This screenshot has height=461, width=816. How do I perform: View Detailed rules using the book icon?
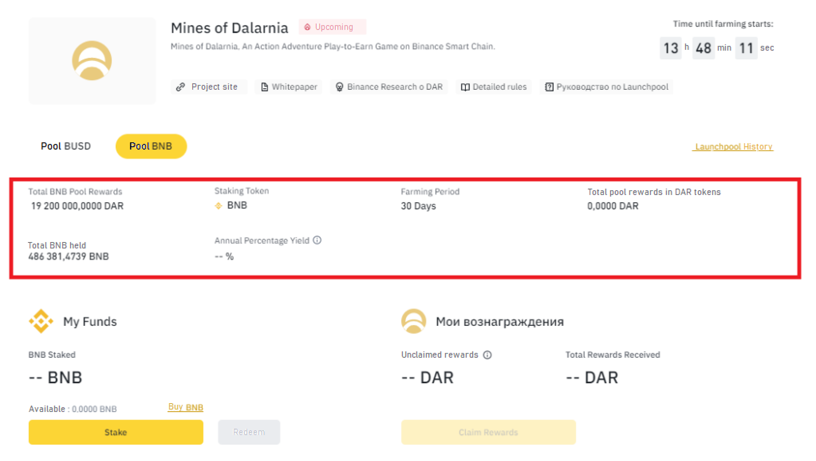tap(465, 87)
